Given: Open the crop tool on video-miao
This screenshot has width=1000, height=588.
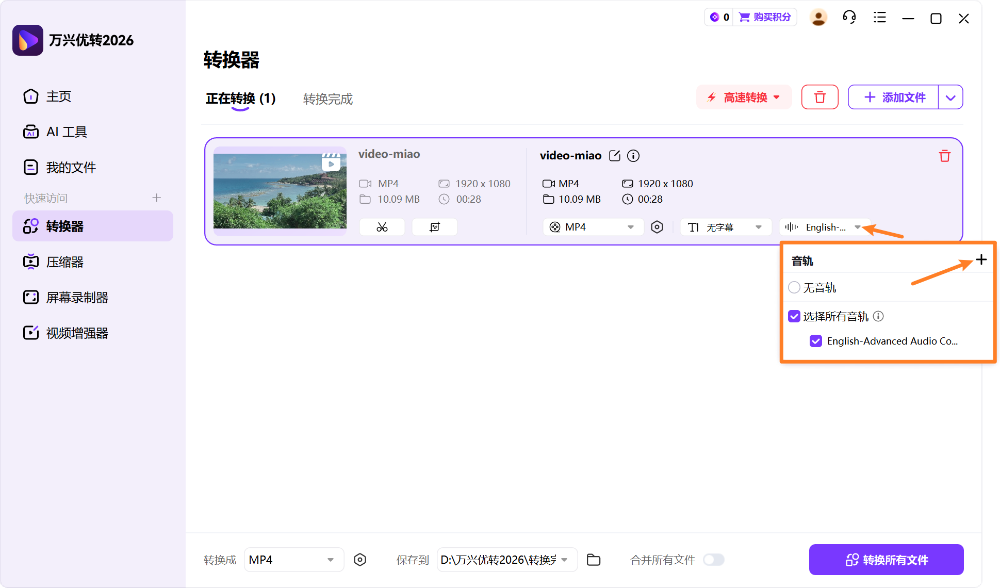Looking at the screenshot, I should coord(434,226).
